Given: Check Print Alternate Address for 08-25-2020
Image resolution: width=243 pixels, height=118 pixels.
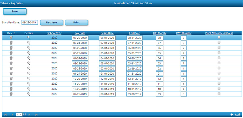Looking at the screenshot, I should click(x=219, y=37).
